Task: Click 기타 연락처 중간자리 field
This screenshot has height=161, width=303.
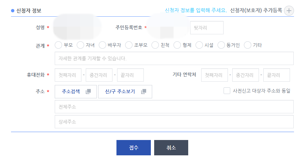Action: [x=246, y=75]
